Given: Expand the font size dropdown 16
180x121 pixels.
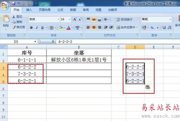Looking at the screenshot, I should [x=70, y=19].
